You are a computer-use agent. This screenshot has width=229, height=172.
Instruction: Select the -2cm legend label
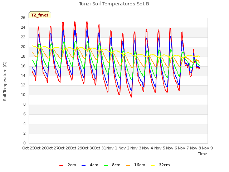coord(71,165)
